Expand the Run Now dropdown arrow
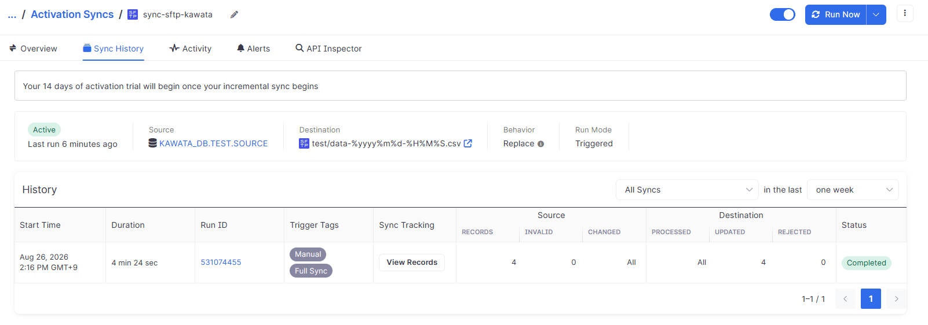This screenshot has width=928, height=325. 876,14
